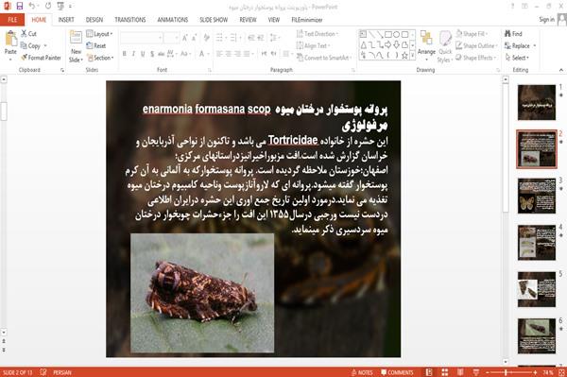Start slideshow from beginning in quick access toolbar
Viewport: 567px width, 377px height.
point(60,6)
